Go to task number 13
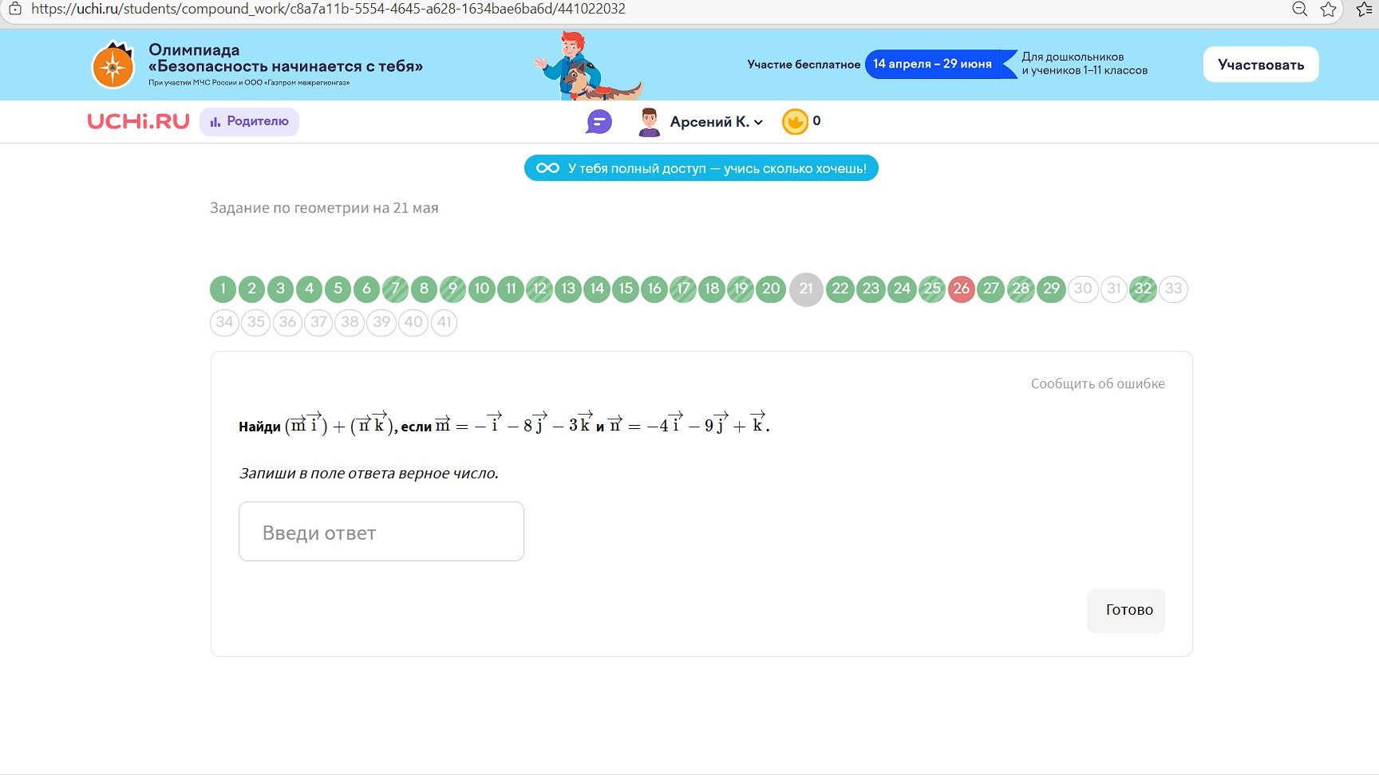Image resolution: width=1379 pixels, height=775 pixels. pos(568,289)
